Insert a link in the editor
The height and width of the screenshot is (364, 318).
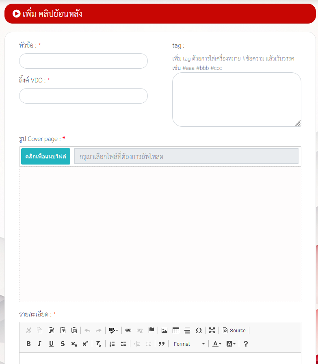pyautogui.click(x=128, y=330)
